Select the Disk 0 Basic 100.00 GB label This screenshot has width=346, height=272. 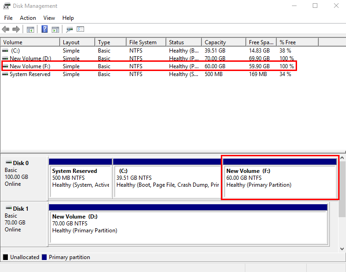click(x=24, y=178)
